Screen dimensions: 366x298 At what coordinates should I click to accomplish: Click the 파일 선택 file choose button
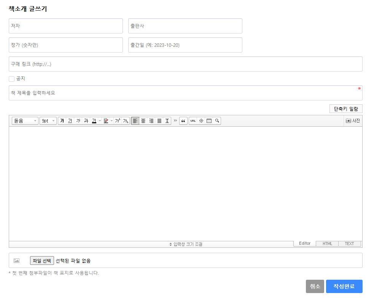[42, 261]
